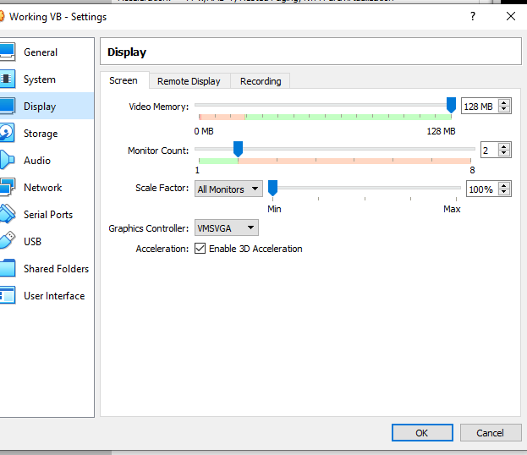Click the Video Memory 128 MB field
527x455 pixels.
pyautogui.click(x=480, y=107)
